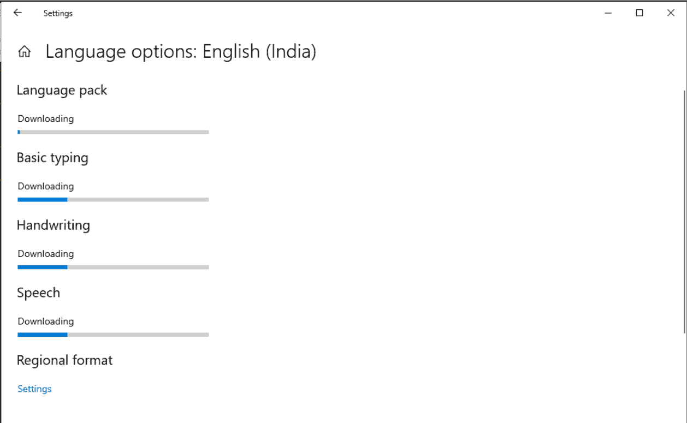Click the Language pack progress bar

coord(113,132)
